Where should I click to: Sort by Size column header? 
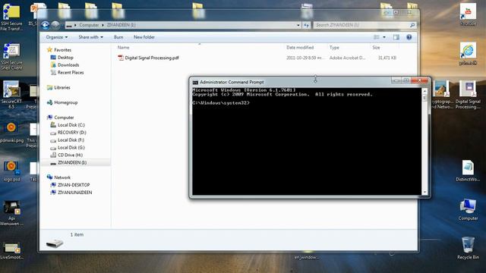tap(377, 47)
